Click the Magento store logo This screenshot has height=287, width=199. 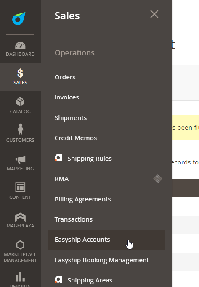[x=19, y=18]
